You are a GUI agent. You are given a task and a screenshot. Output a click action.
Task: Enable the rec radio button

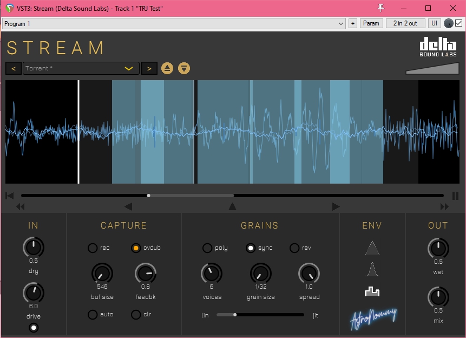point(93,248)
